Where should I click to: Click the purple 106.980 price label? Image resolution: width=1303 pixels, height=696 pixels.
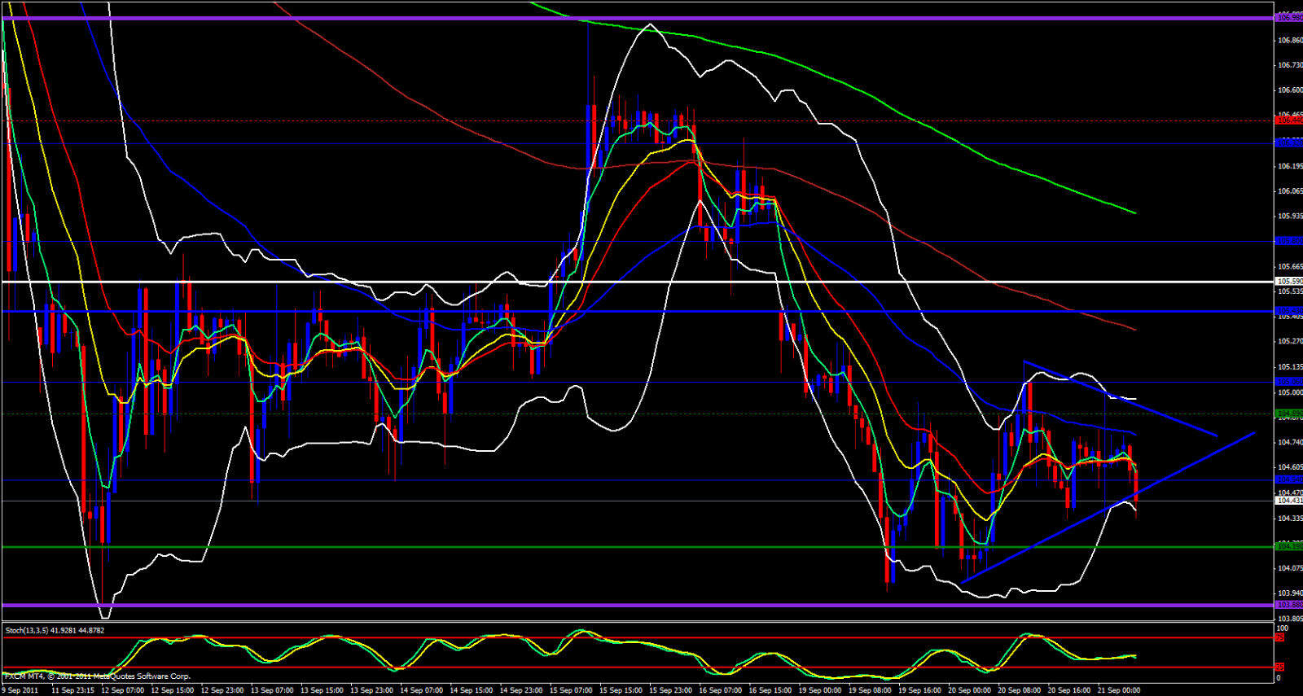click(x=1288, y=17)
